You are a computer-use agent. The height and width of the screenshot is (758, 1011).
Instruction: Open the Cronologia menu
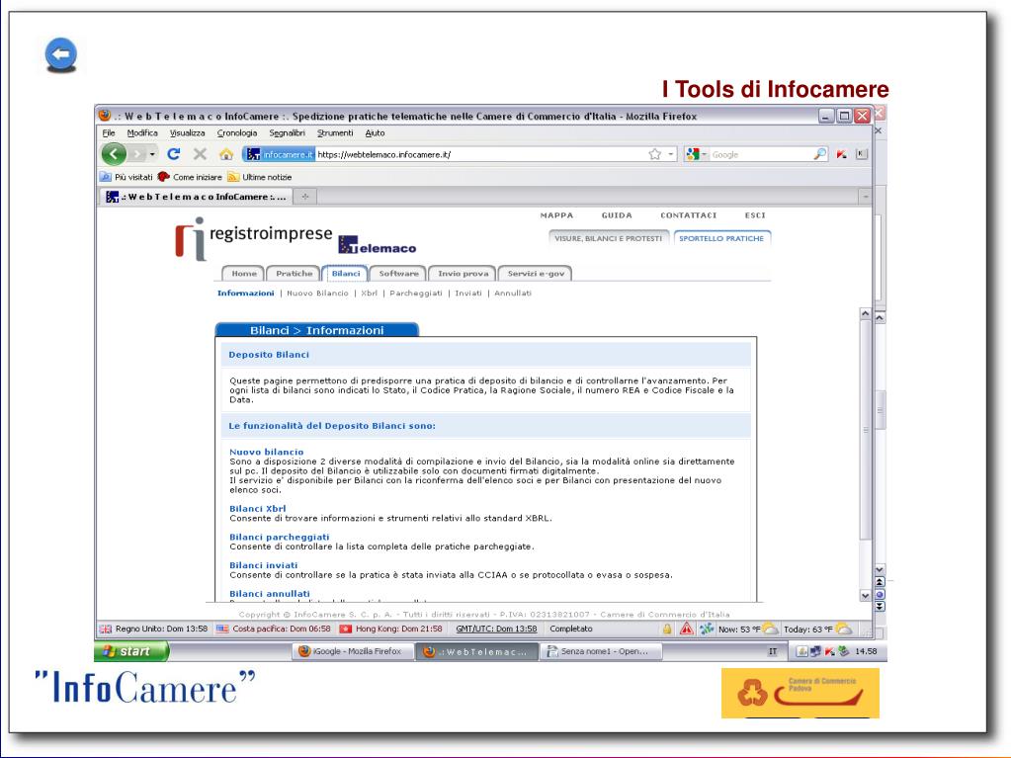[236, 132]
